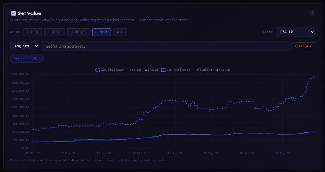Click the 21 May 26 axis label
325x172 pixels.
[x=211, y=154]
